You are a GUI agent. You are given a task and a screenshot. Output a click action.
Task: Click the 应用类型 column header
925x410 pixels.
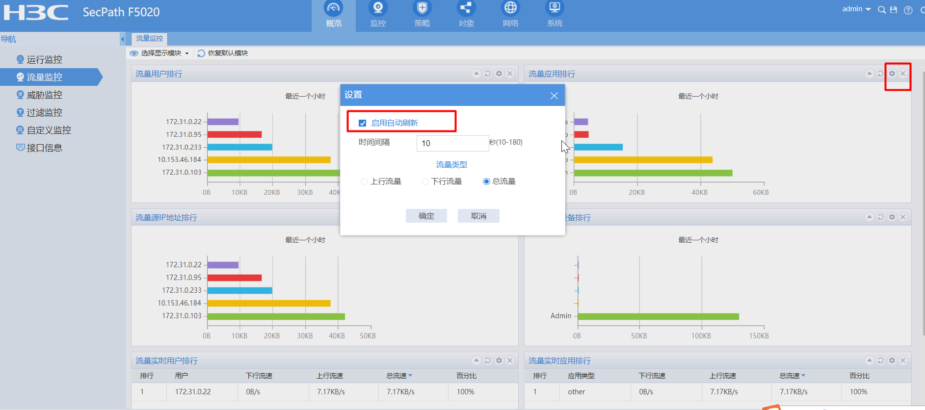click(581, 376)
